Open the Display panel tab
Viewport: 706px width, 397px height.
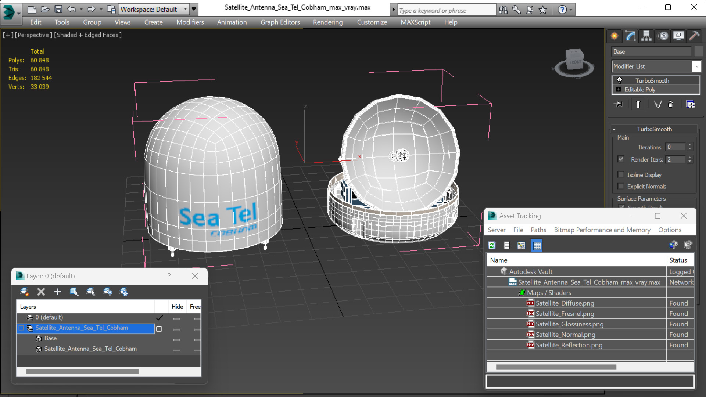coord(678,36)
